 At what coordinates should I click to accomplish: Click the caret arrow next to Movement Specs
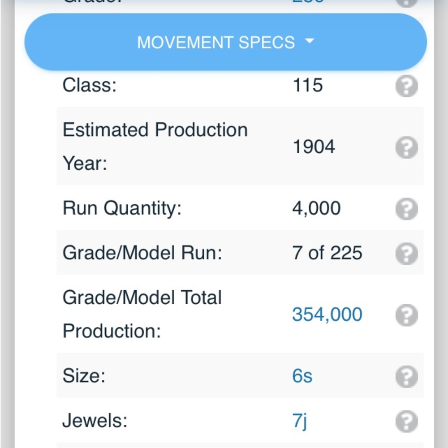click(x=310, y=42)
